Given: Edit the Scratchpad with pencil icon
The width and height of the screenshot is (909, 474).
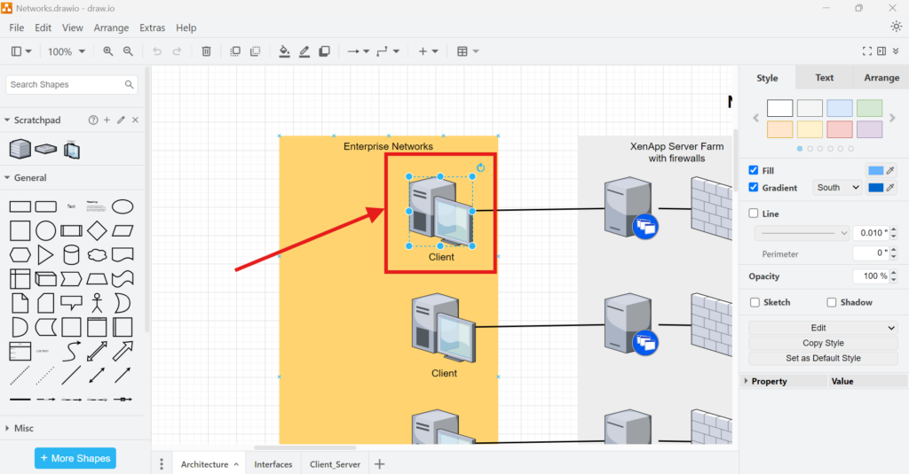Looking at the screenshot, I should tap(121, 120).
